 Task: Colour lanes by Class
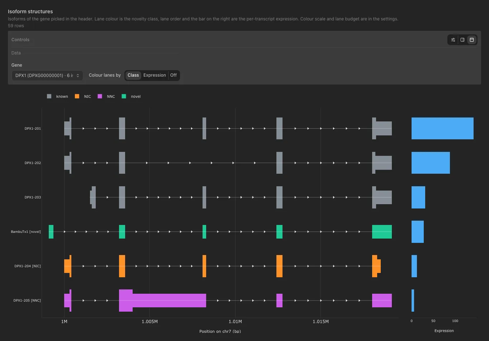[x=133, y=75]
